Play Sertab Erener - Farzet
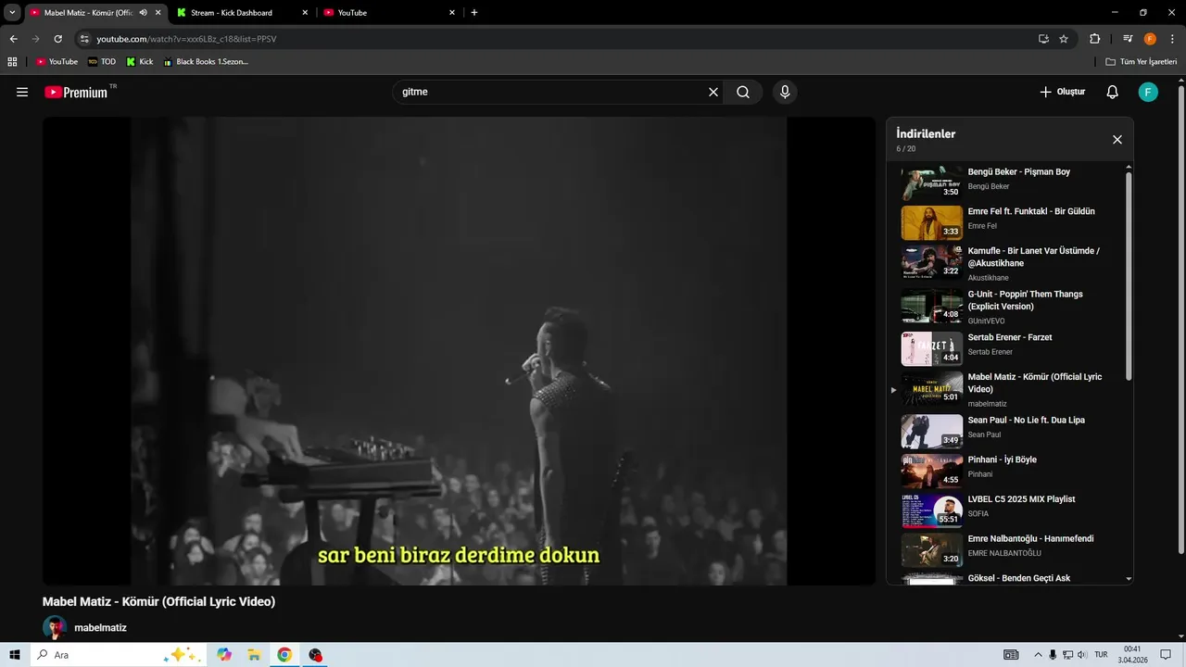Screen dimensions: 1186x667 coord(1010,348)
